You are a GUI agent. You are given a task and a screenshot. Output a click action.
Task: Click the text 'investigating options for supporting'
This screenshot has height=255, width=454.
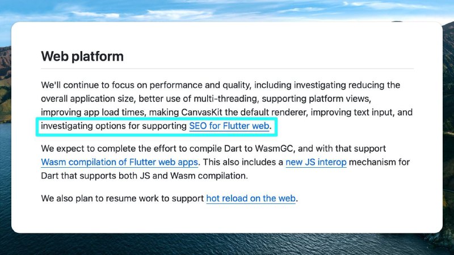click(x=114, y=126)
